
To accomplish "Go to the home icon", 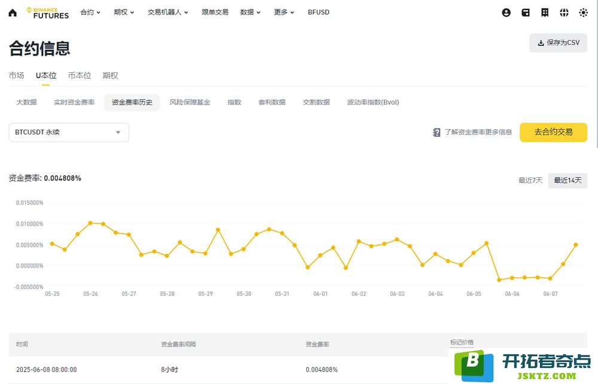I will pos(13,13).
